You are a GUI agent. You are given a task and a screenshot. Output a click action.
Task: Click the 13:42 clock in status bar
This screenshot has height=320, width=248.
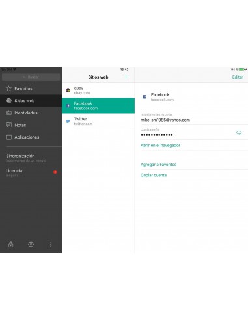click(x=124, y=70)
